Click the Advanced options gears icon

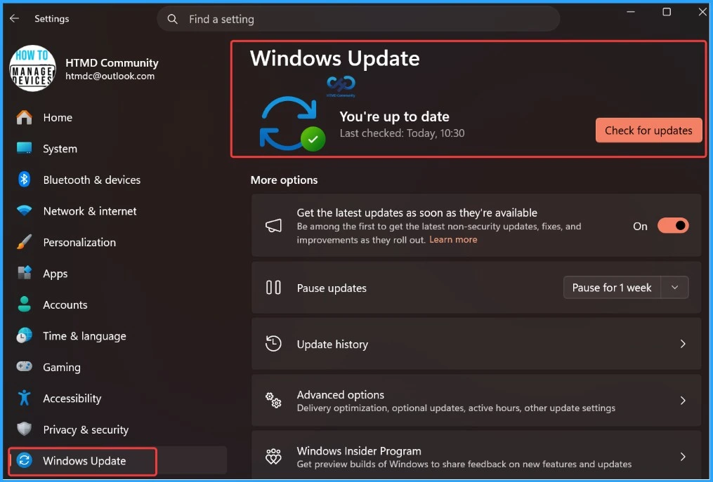[273, 400]
